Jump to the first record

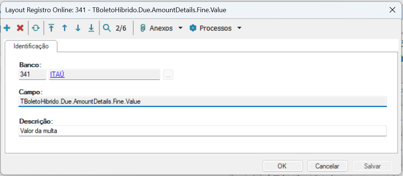click(x=51, y=28)
